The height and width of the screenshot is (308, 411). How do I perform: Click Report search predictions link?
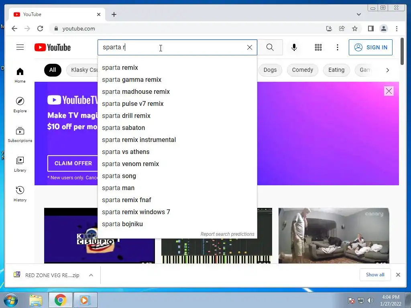click(x=227, y=234)
